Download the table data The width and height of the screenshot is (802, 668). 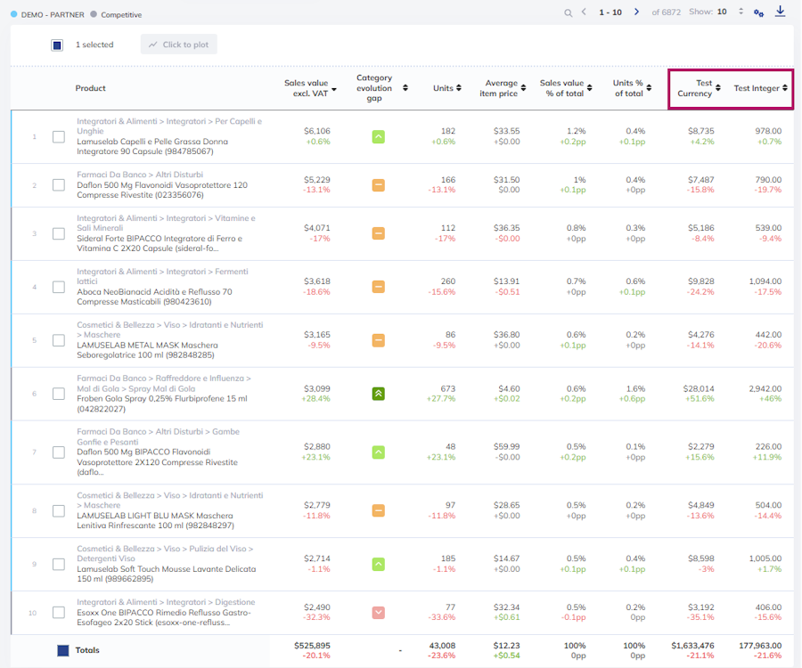tap(780, 12)
